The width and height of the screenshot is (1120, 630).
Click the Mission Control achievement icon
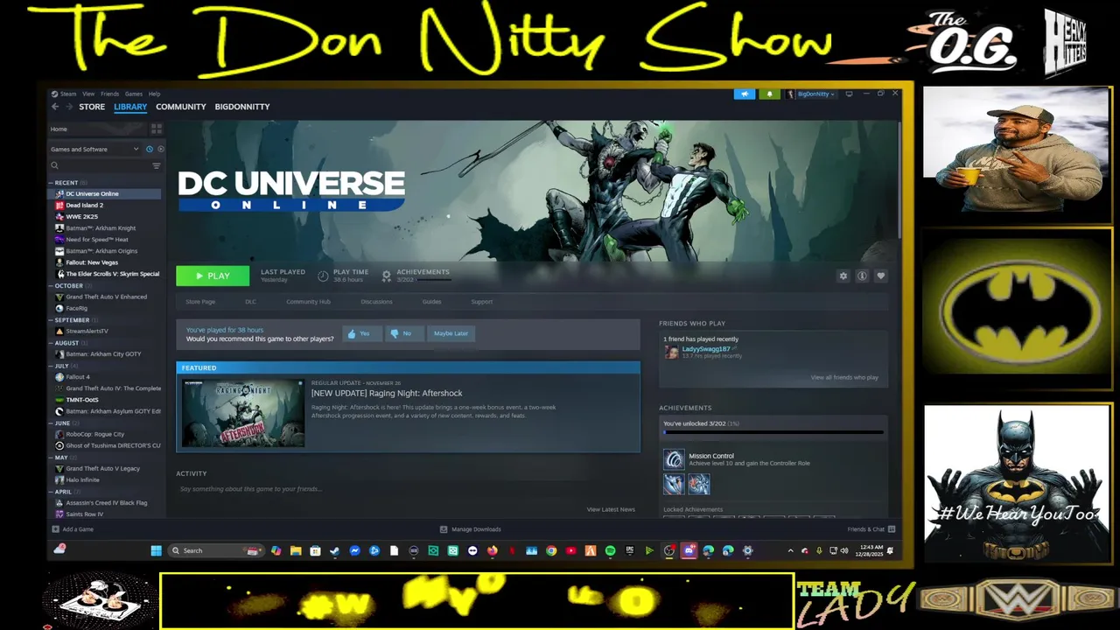[x=674, y=459]
